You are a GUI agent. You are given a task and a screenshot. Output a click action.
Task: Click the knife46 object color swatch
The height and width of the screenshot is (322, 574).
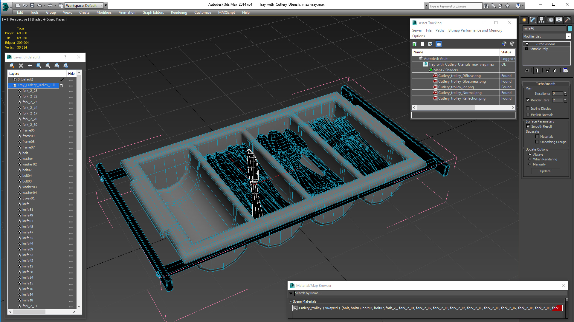(x=570, y=28)
